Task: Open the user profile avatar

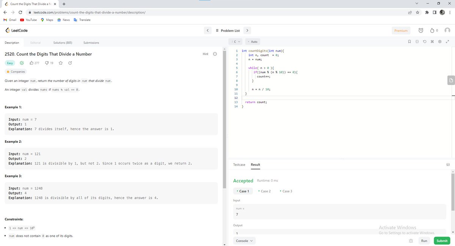Action: tap(447, 30)
